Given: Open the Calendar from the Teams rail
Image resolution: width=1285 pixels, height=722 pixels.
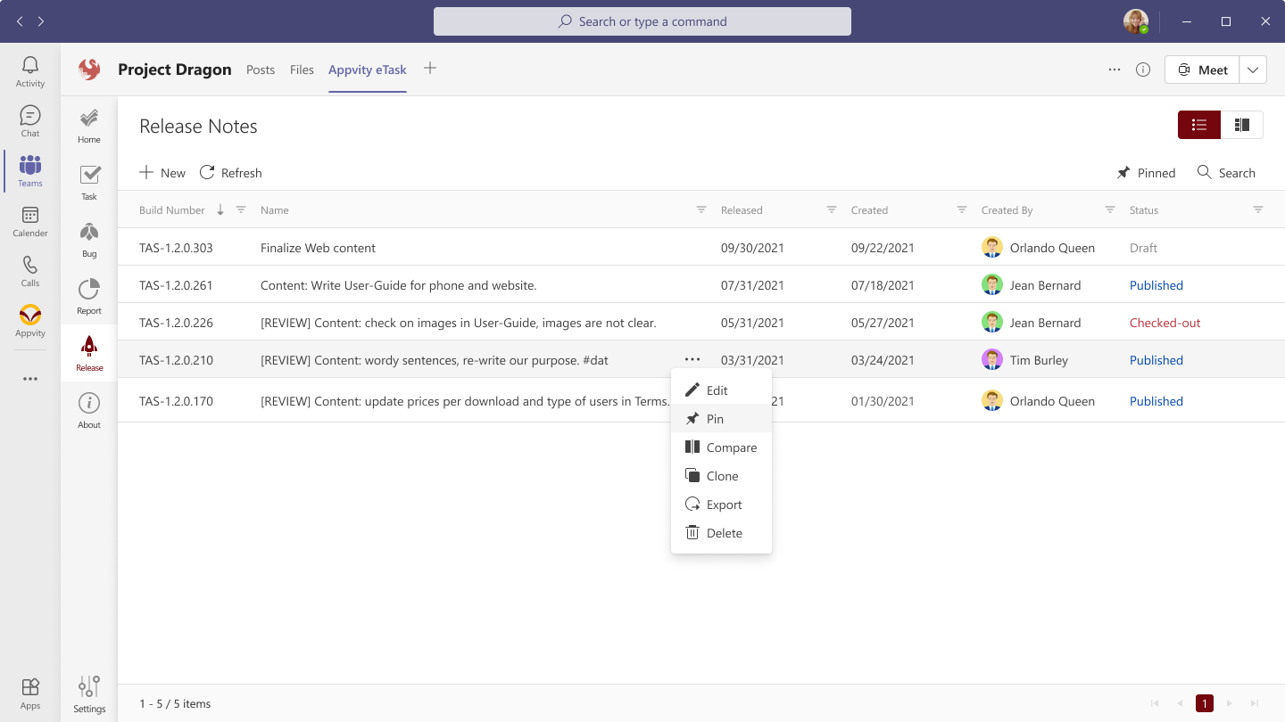Looking at the screenshot, I should point(29,221).
